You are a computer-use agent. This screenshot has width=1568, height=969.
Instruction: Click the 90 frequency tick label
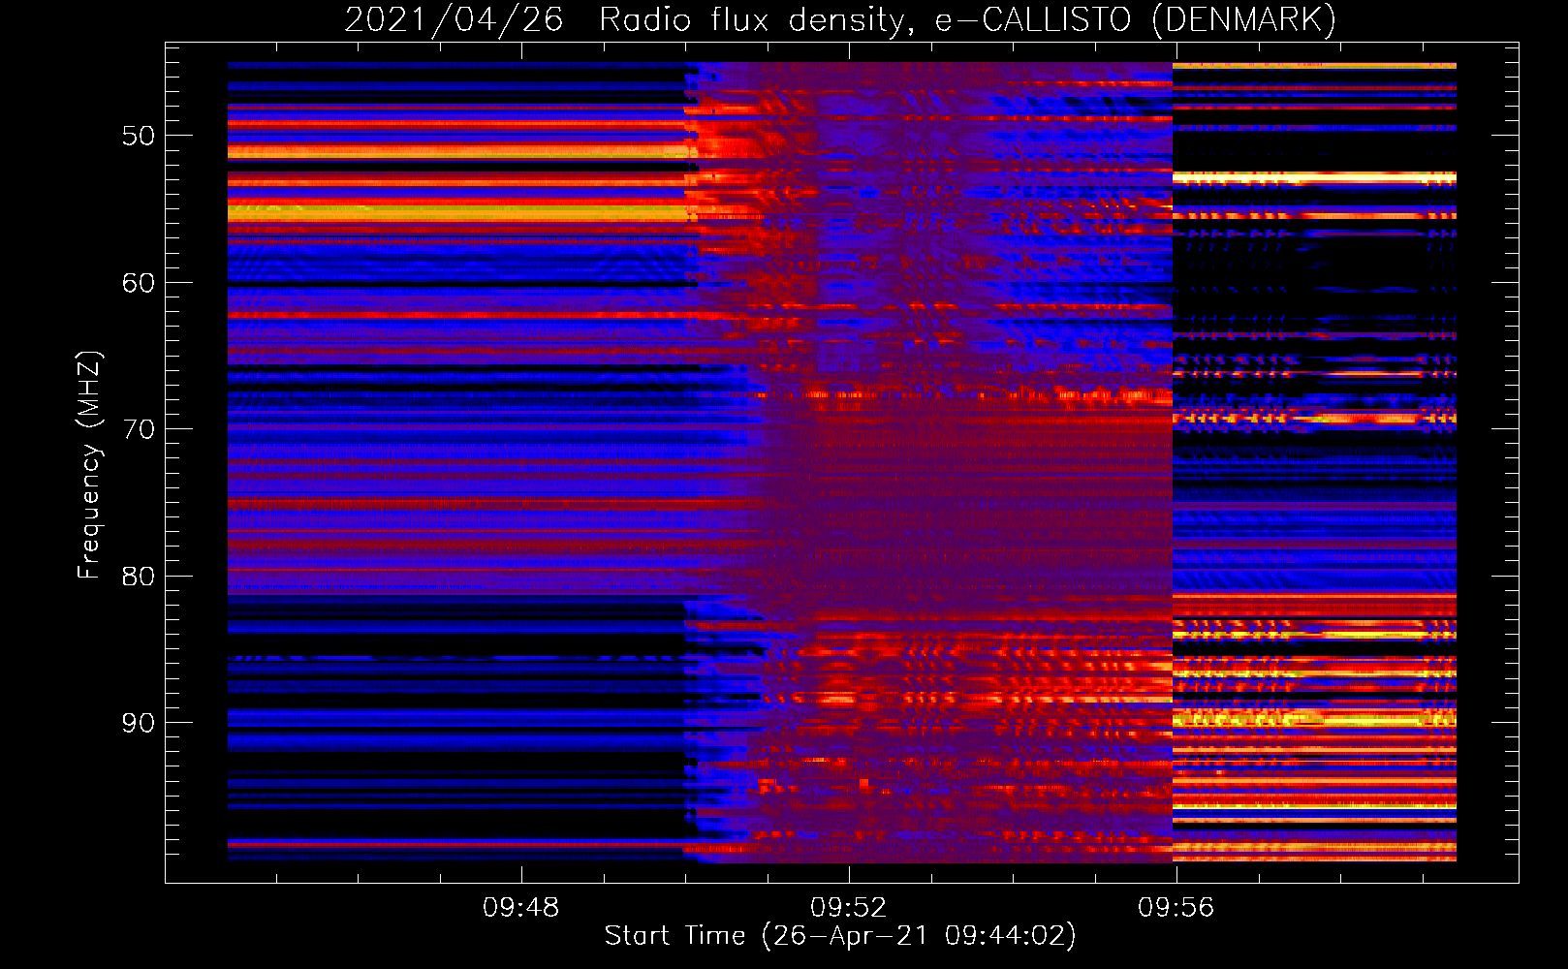(x=139, y=723)
